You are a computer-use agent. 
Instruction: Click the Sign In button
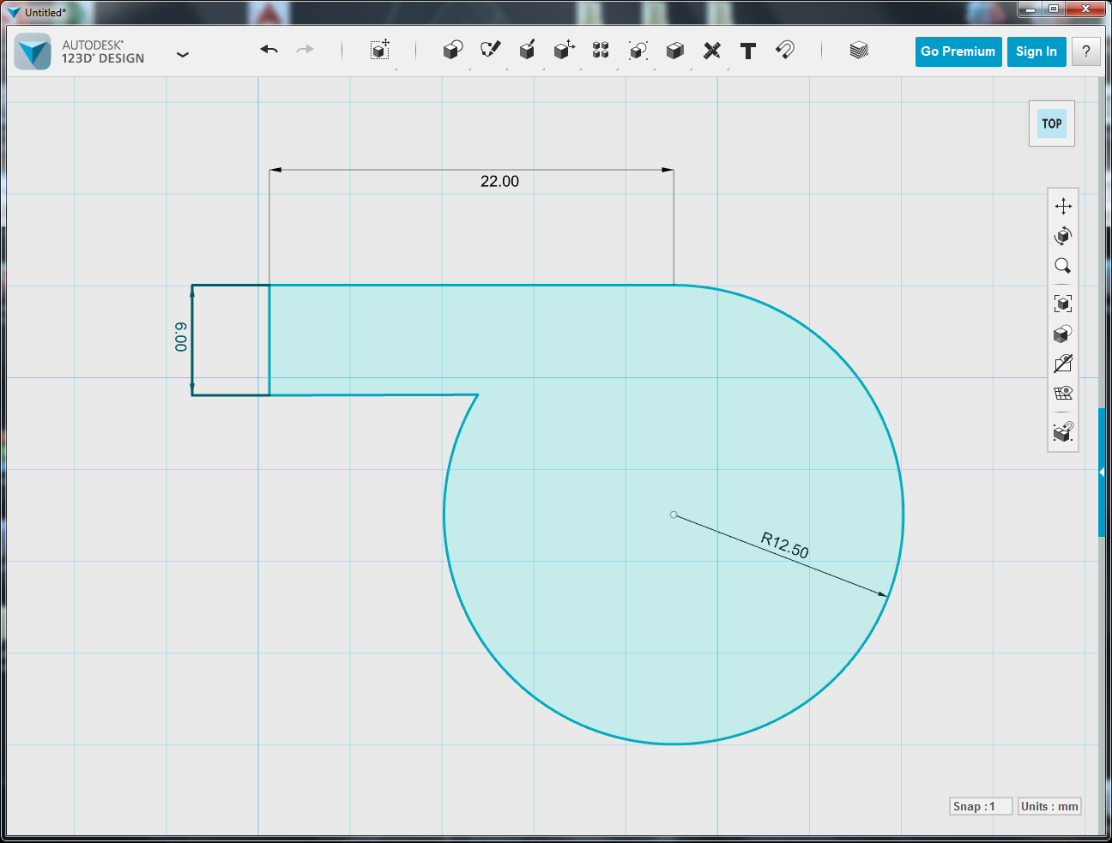pos(1036,51)
